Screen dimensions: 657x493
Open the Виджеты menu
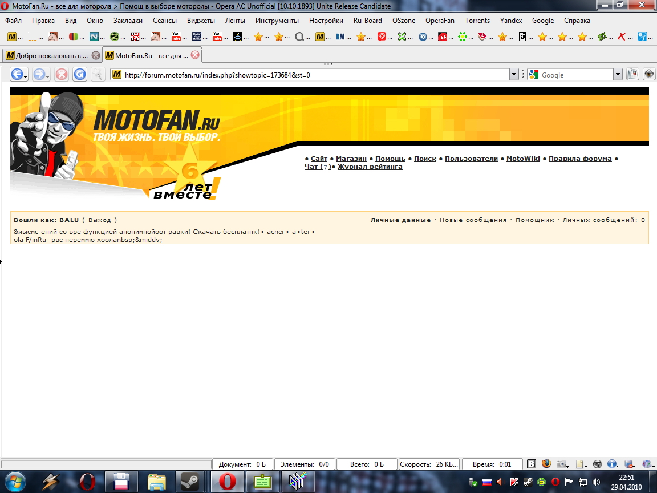point(201,20)
